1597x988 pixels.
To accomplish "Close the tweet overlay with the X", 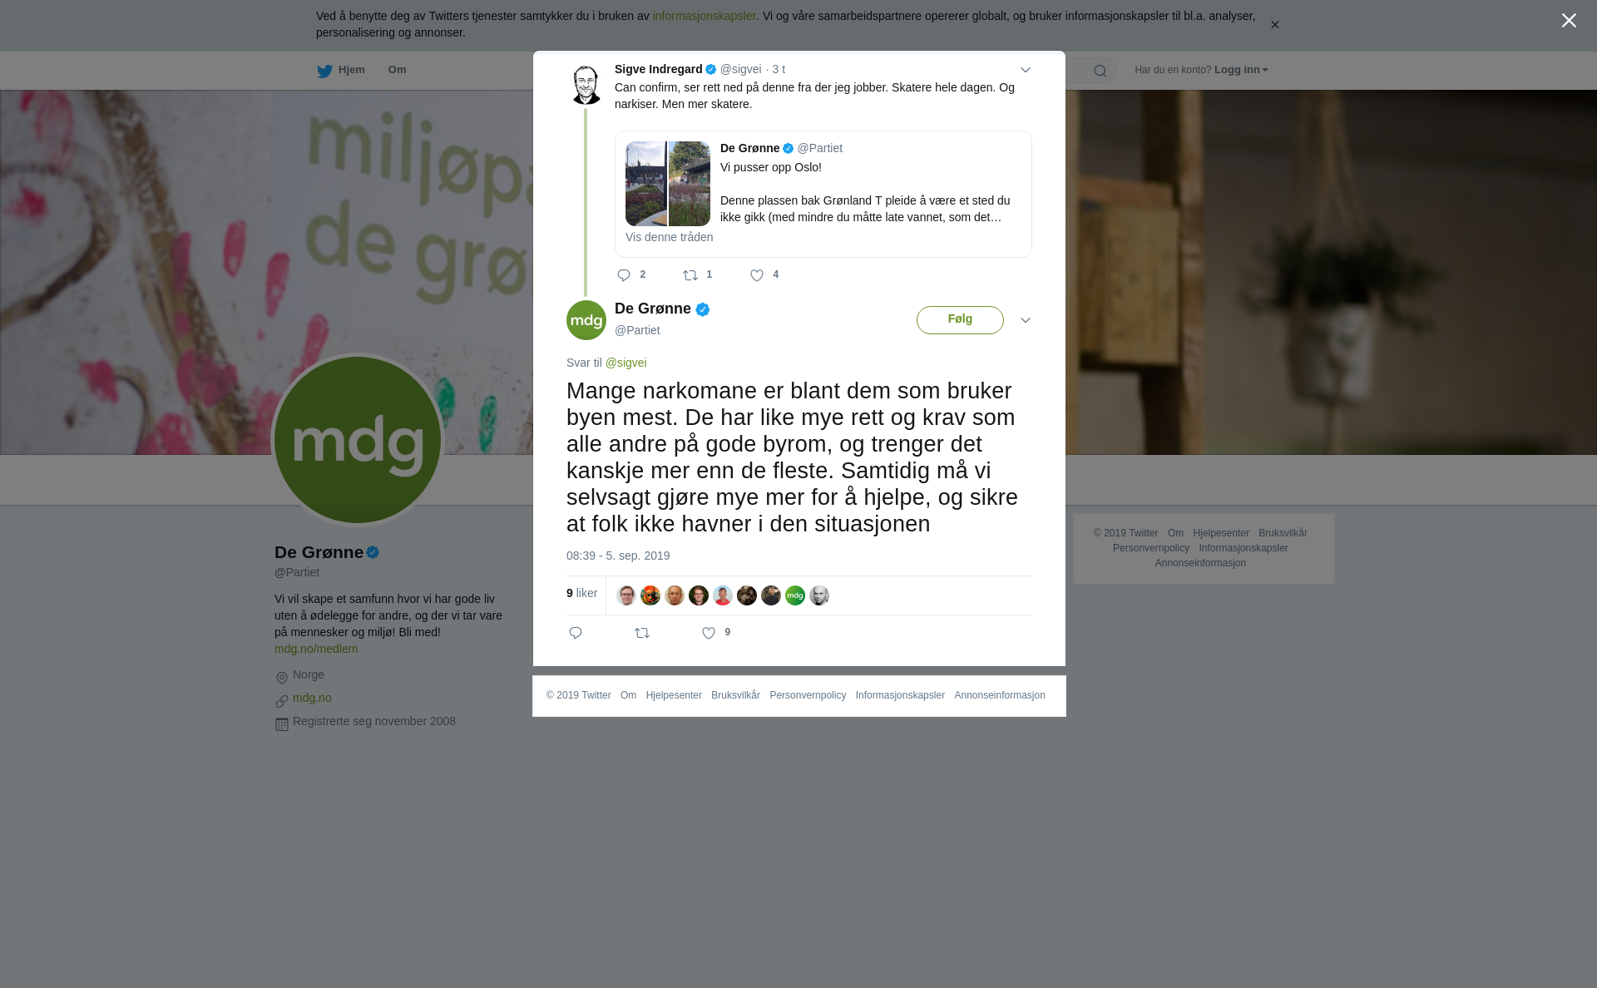I will tap(1569, 21).
